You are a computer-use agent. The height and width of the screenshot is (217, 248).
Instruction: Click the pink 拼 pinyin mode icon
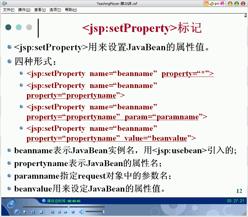tap(223, 3)
